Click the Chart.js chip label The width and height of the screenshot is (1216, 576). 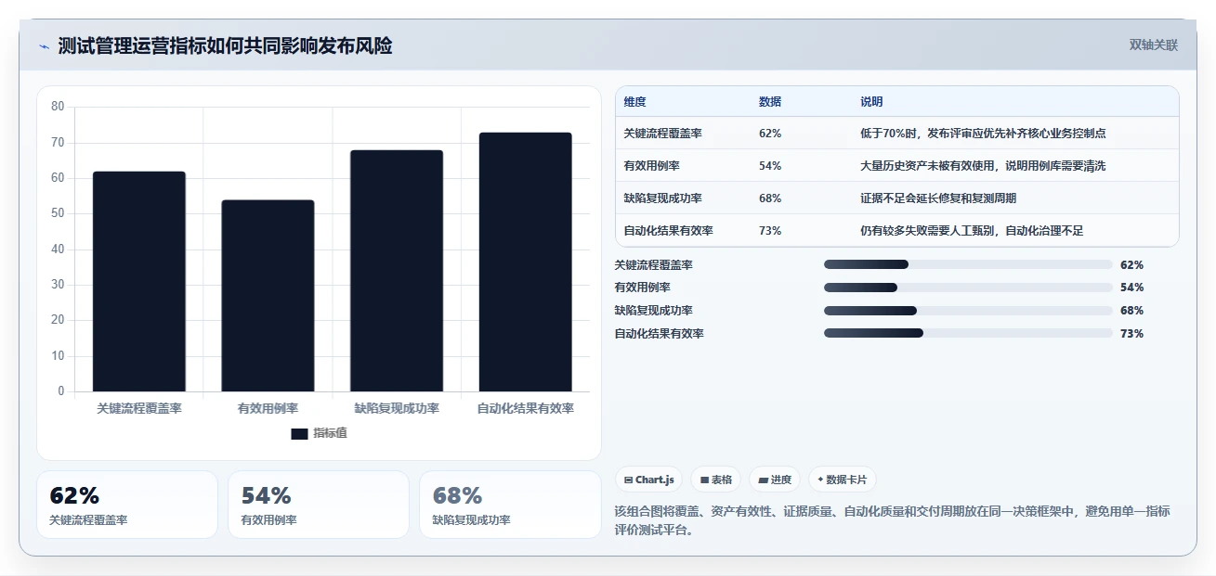pos(655,480)
